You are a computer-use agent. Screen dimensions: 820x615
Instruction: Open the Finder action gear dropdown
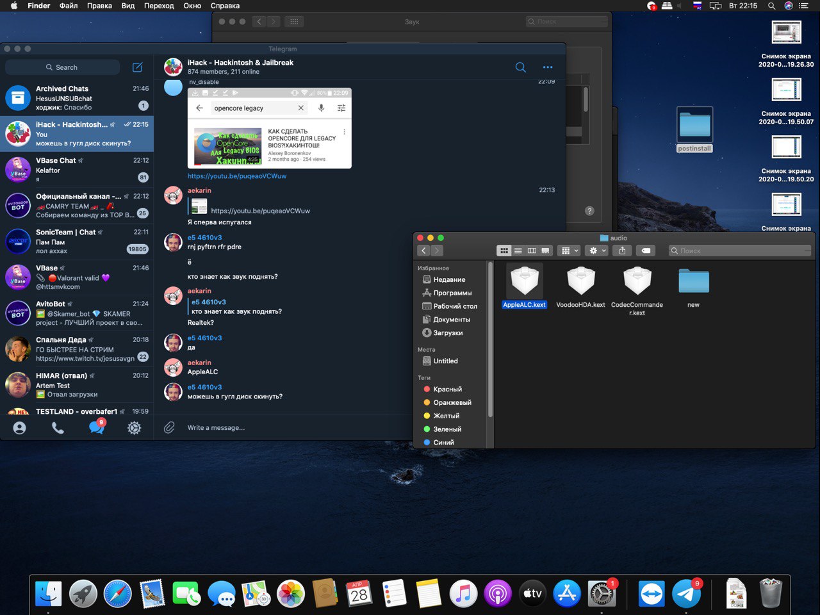597,250
